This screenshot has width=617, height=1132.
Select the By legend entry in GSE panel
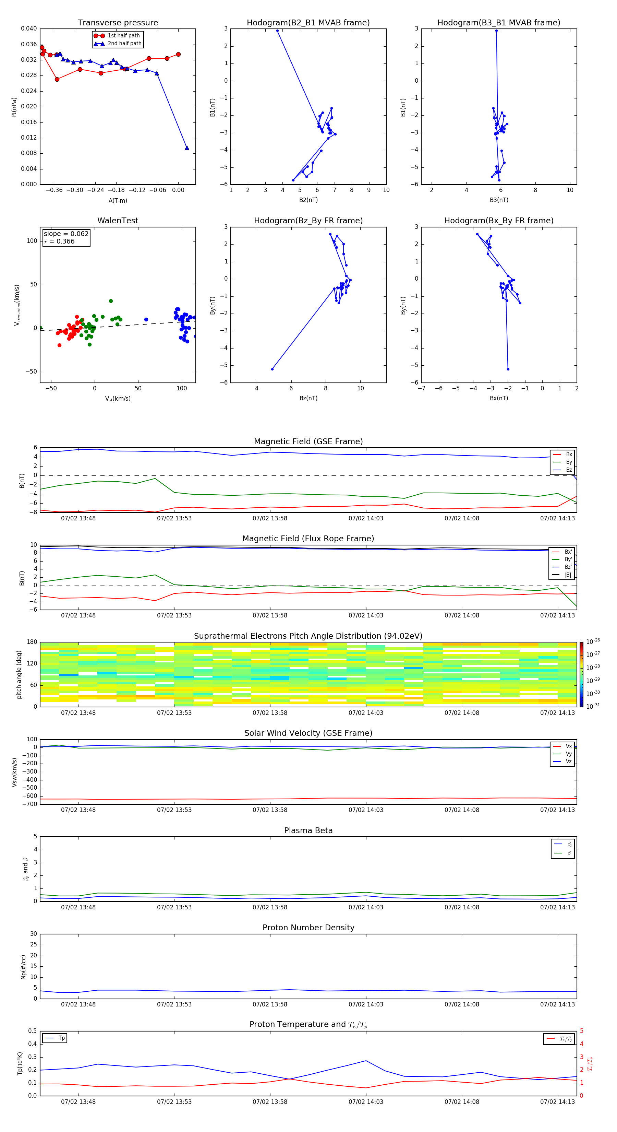(x=562, y=462)
